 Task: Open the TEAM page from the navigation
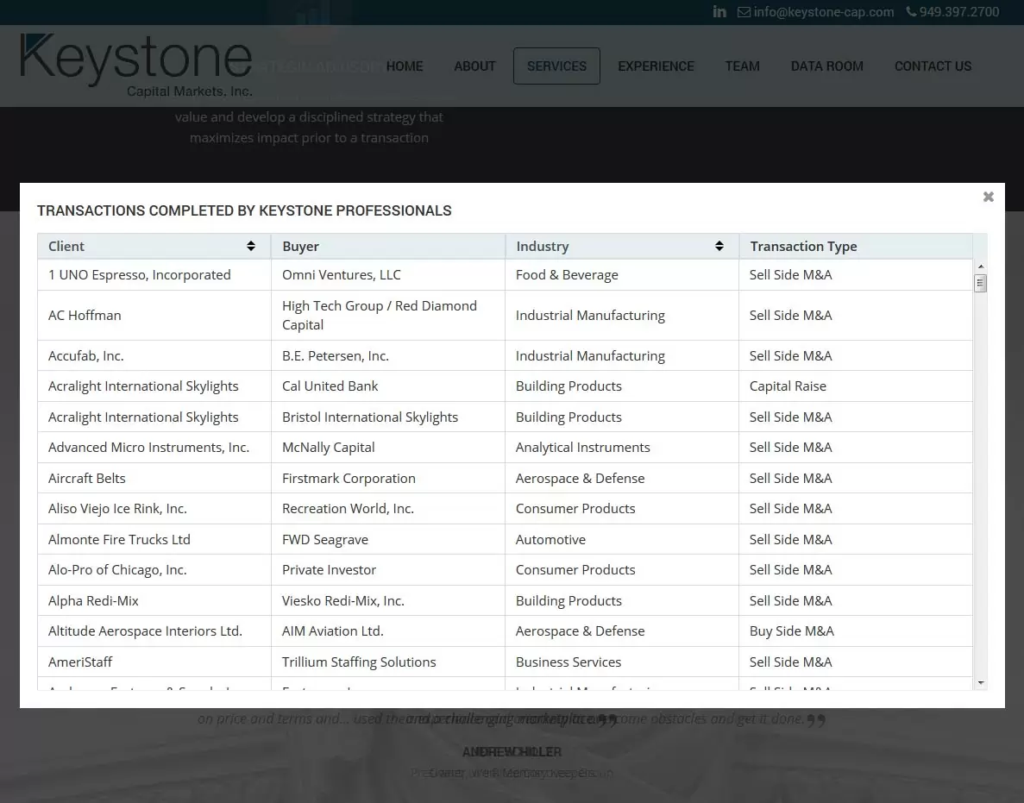coord(742,66)
